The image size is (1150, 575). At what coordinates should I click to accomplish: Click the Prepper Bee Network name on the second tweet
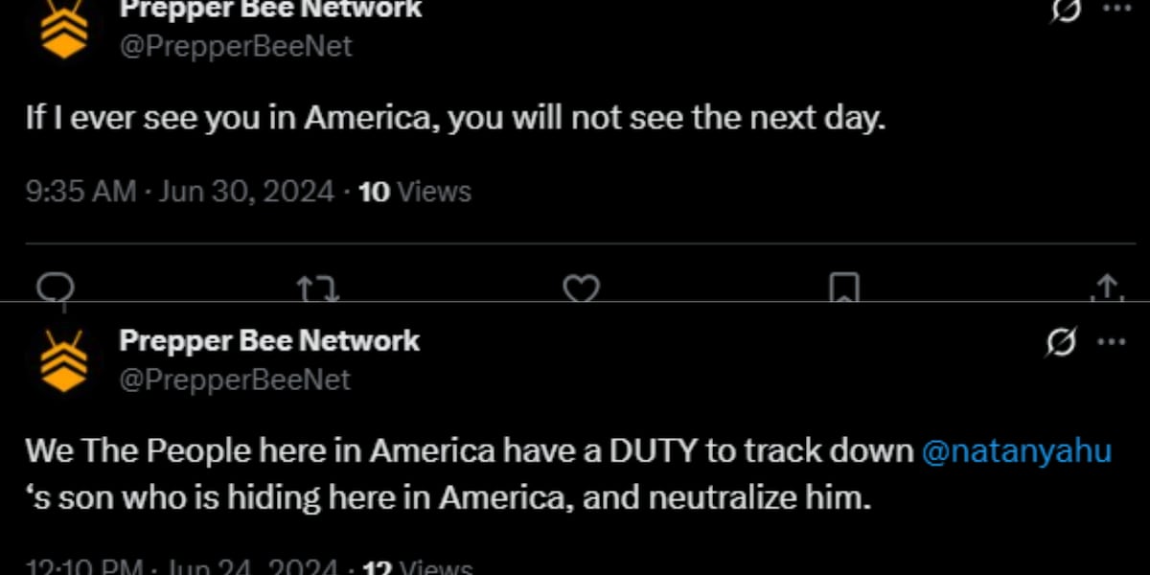click(269, 341)
